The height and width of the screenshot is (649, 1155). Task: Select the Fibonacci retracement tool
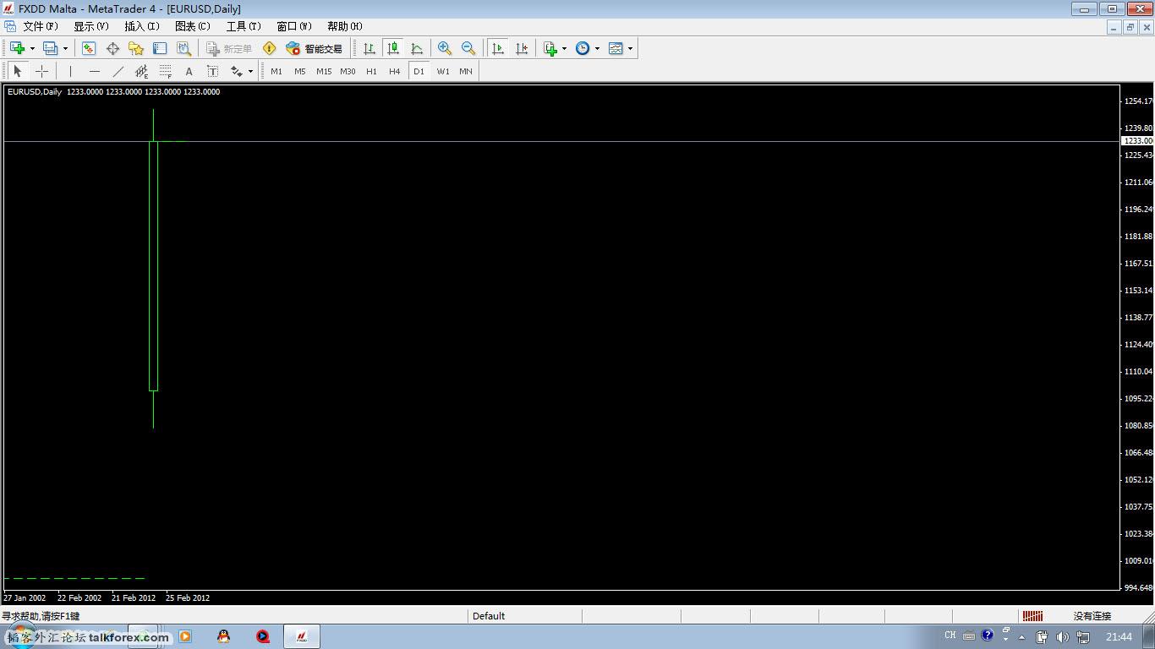click(x=165, y=71)
